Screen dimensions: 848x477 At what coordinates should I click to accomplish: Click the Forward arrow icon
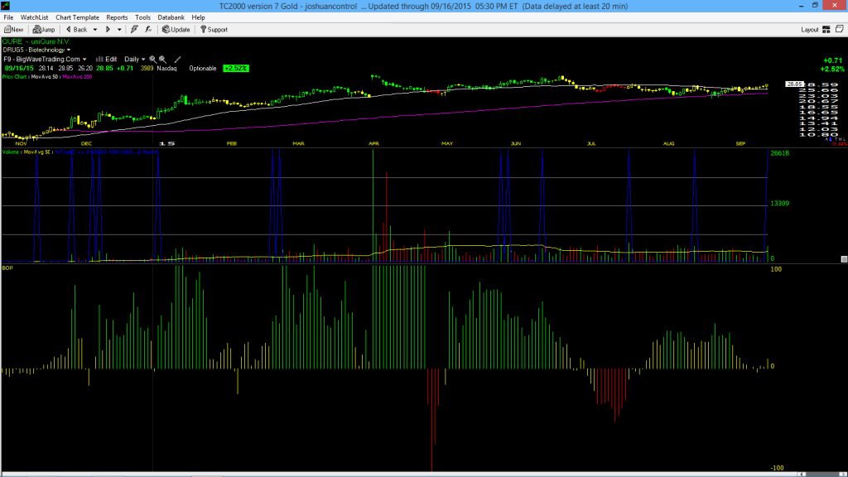point(108,30)
